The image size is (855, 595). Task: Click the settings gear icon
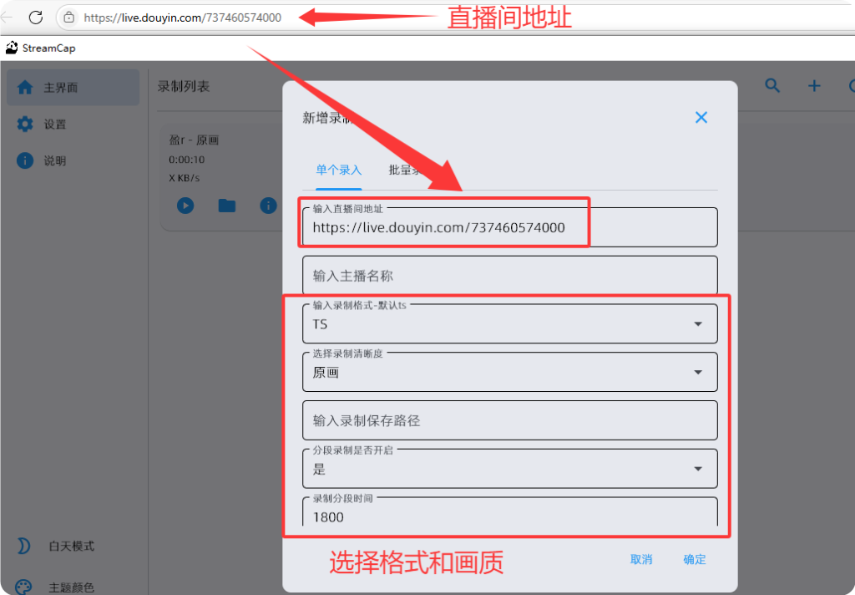[x=25, y=124]
